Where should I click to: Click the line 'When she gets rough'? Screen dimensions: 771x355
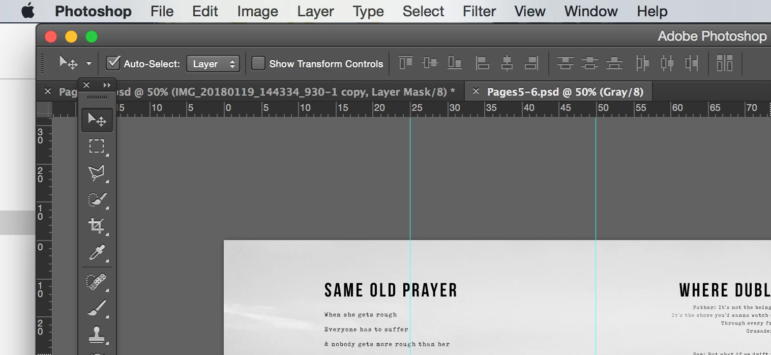pyautogui.click(x=361, y=315)
